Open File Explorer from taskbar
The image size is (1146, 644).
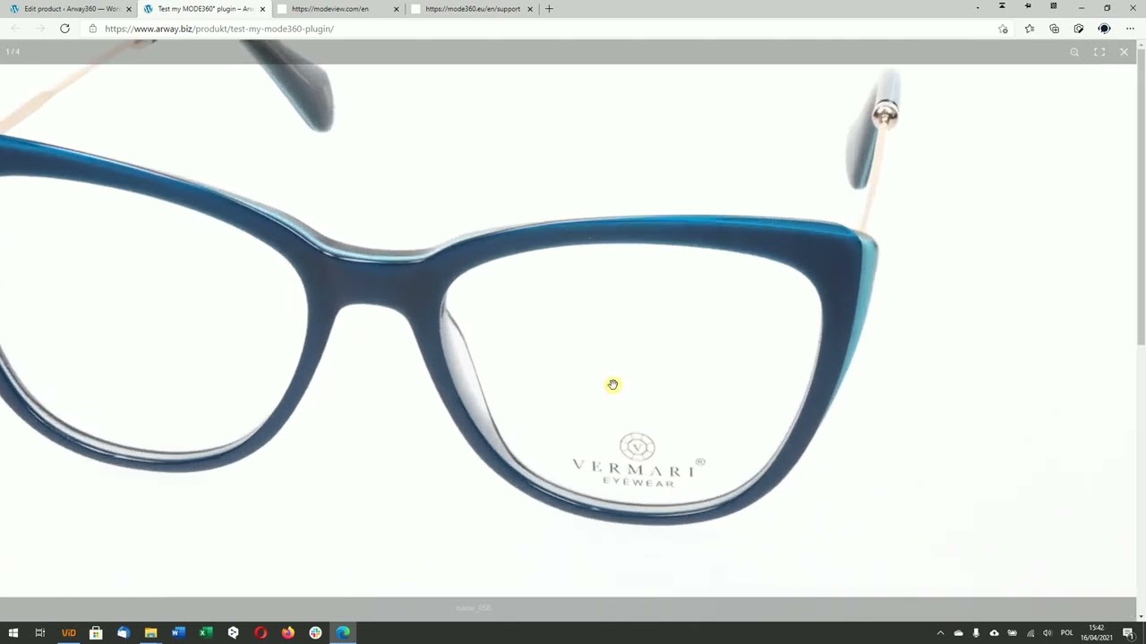[x=150, y=633]
